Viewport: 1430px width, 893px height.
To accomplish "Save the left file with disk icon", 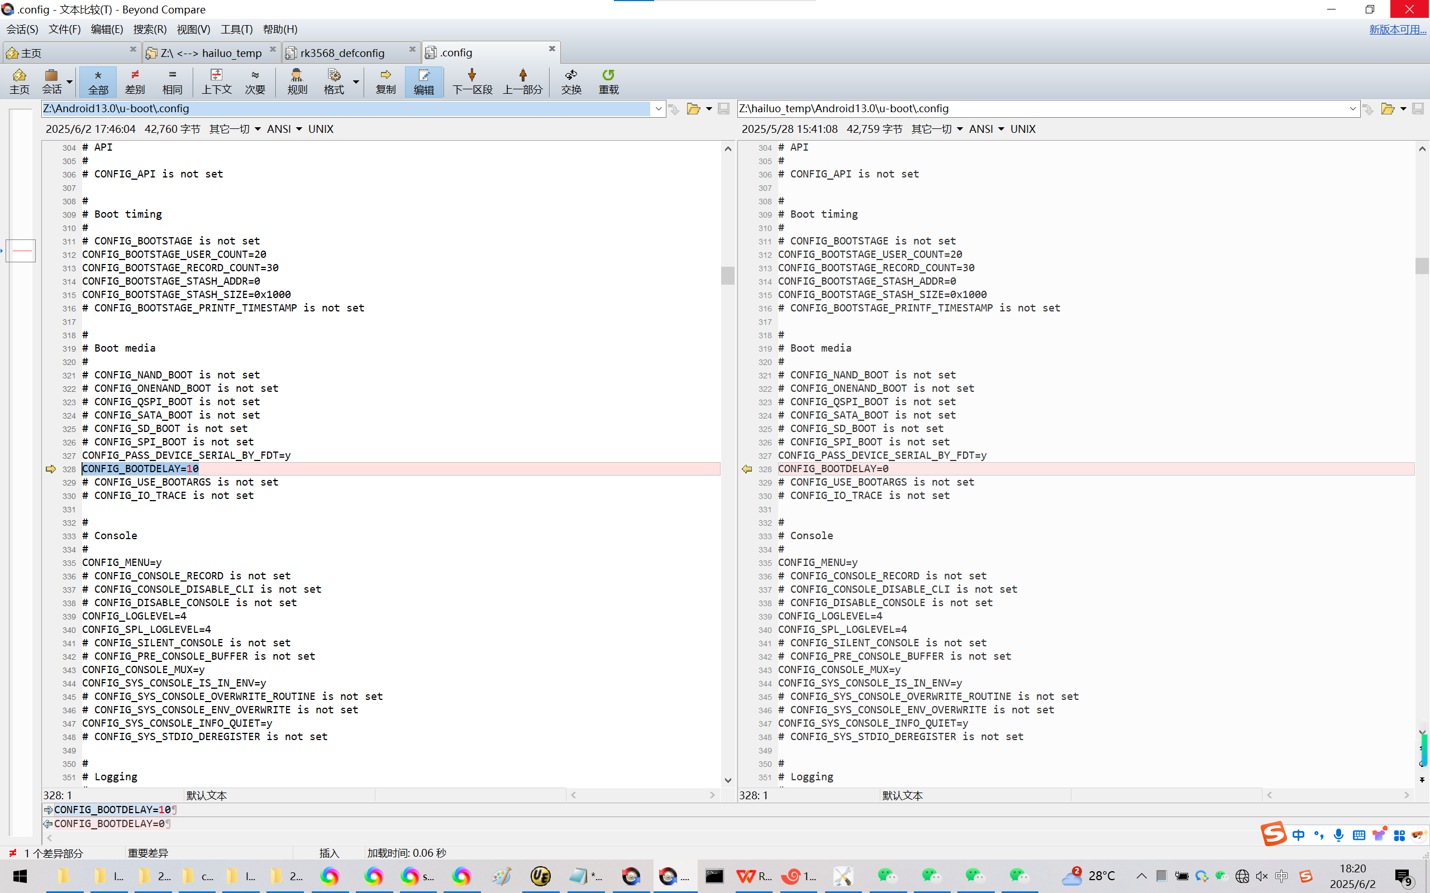I will point(723,109).
